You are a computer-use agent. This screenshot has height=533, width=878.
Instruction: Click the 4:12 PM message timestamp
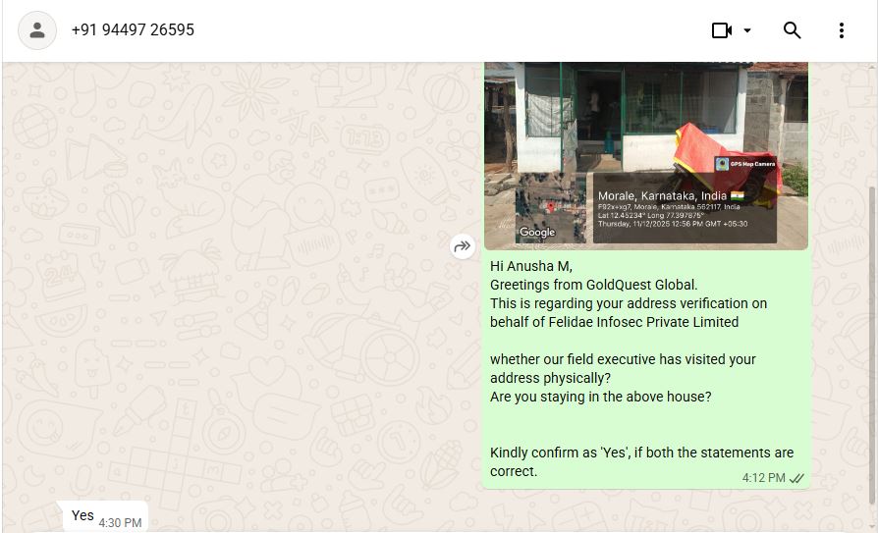tap(763, 478)
